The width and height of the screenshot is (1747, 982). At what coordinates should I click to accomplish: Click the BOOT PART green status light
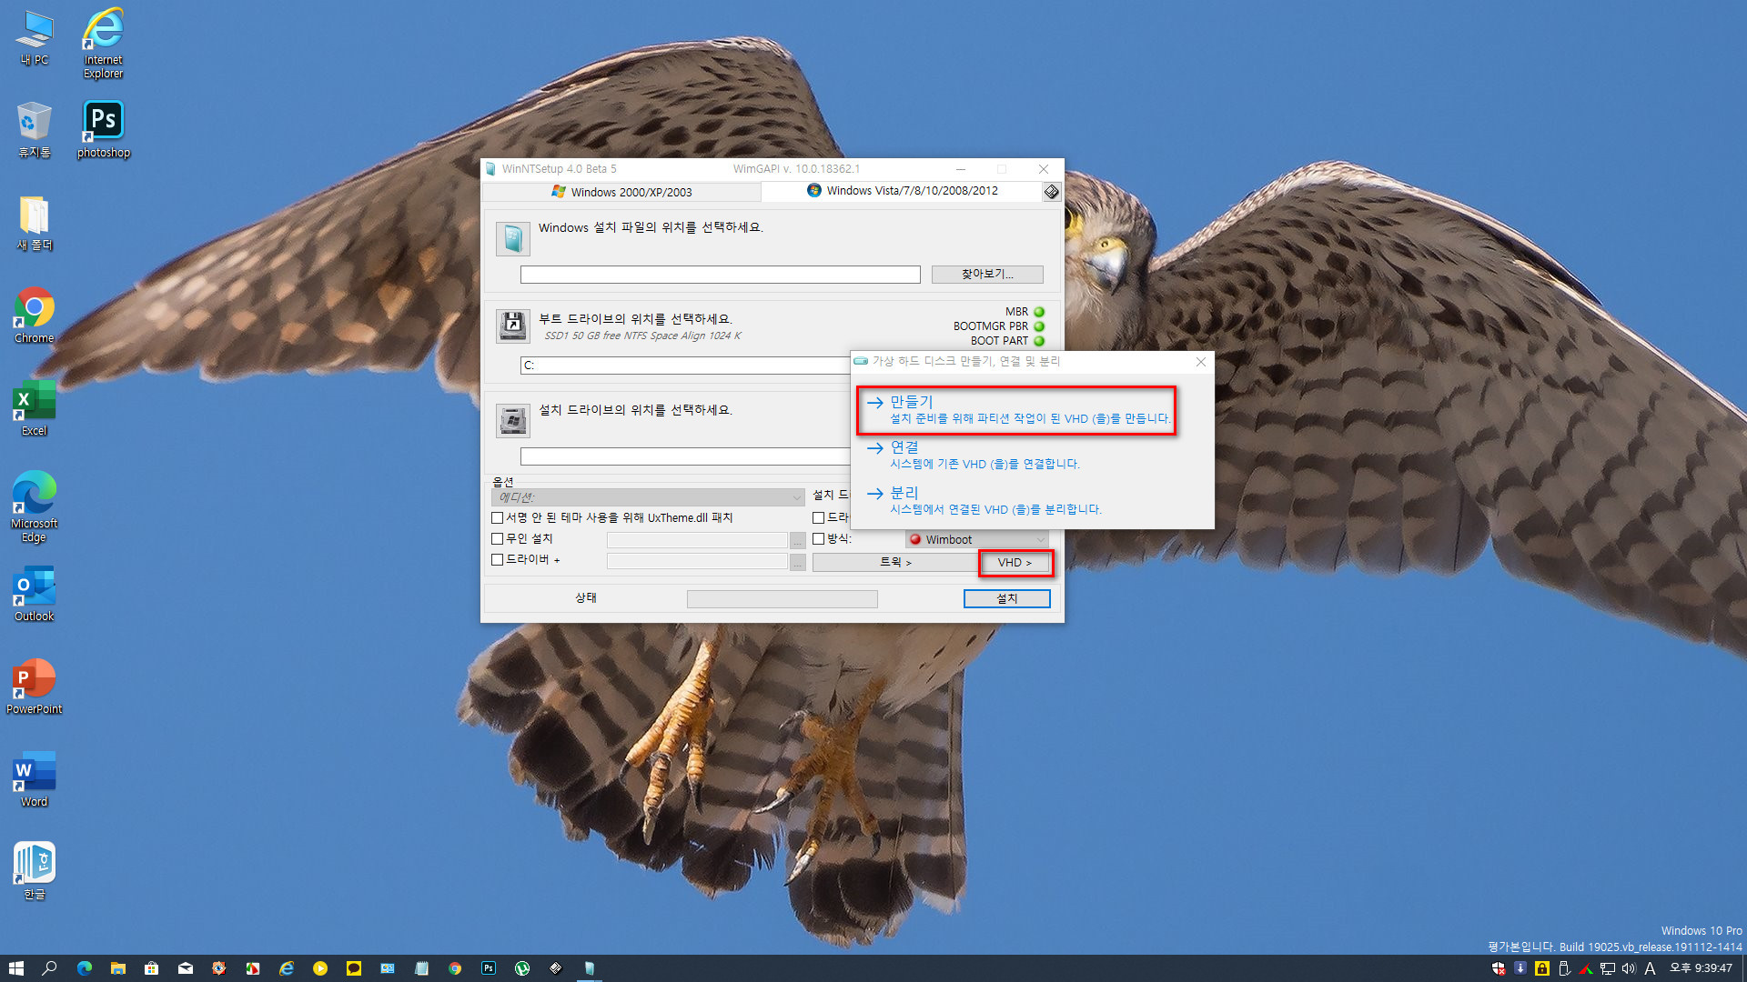(1039, 341)
